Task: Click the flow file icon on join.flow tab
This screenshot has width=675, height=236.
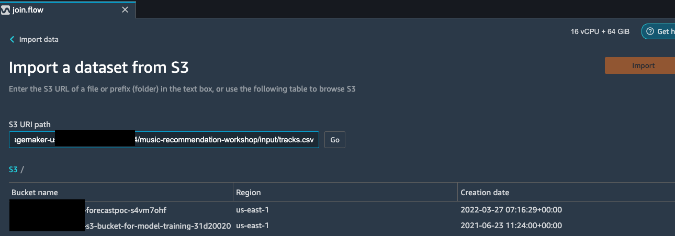Action: 5,10
